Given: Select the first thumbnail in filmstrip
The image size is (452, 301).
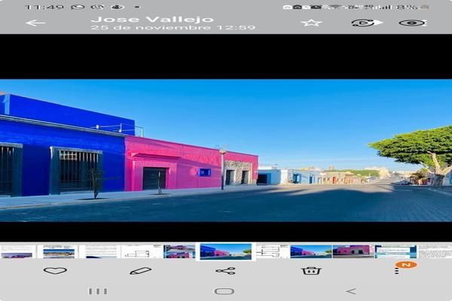Looking at the screenshot, I should [17, 251].
